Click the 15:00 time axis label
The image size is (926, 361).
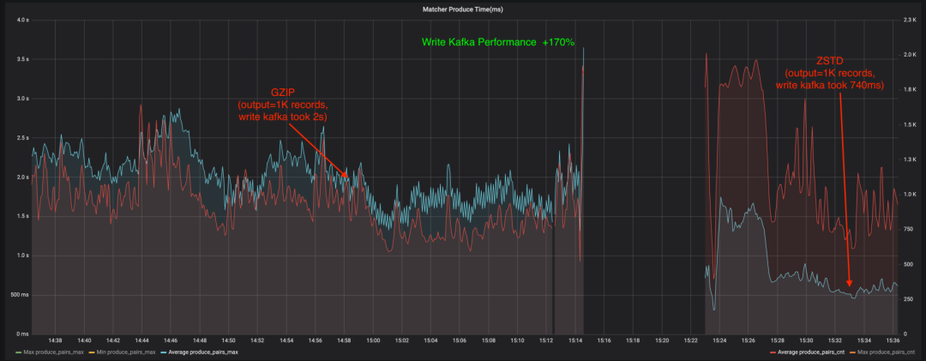click(x=373, y=341)
